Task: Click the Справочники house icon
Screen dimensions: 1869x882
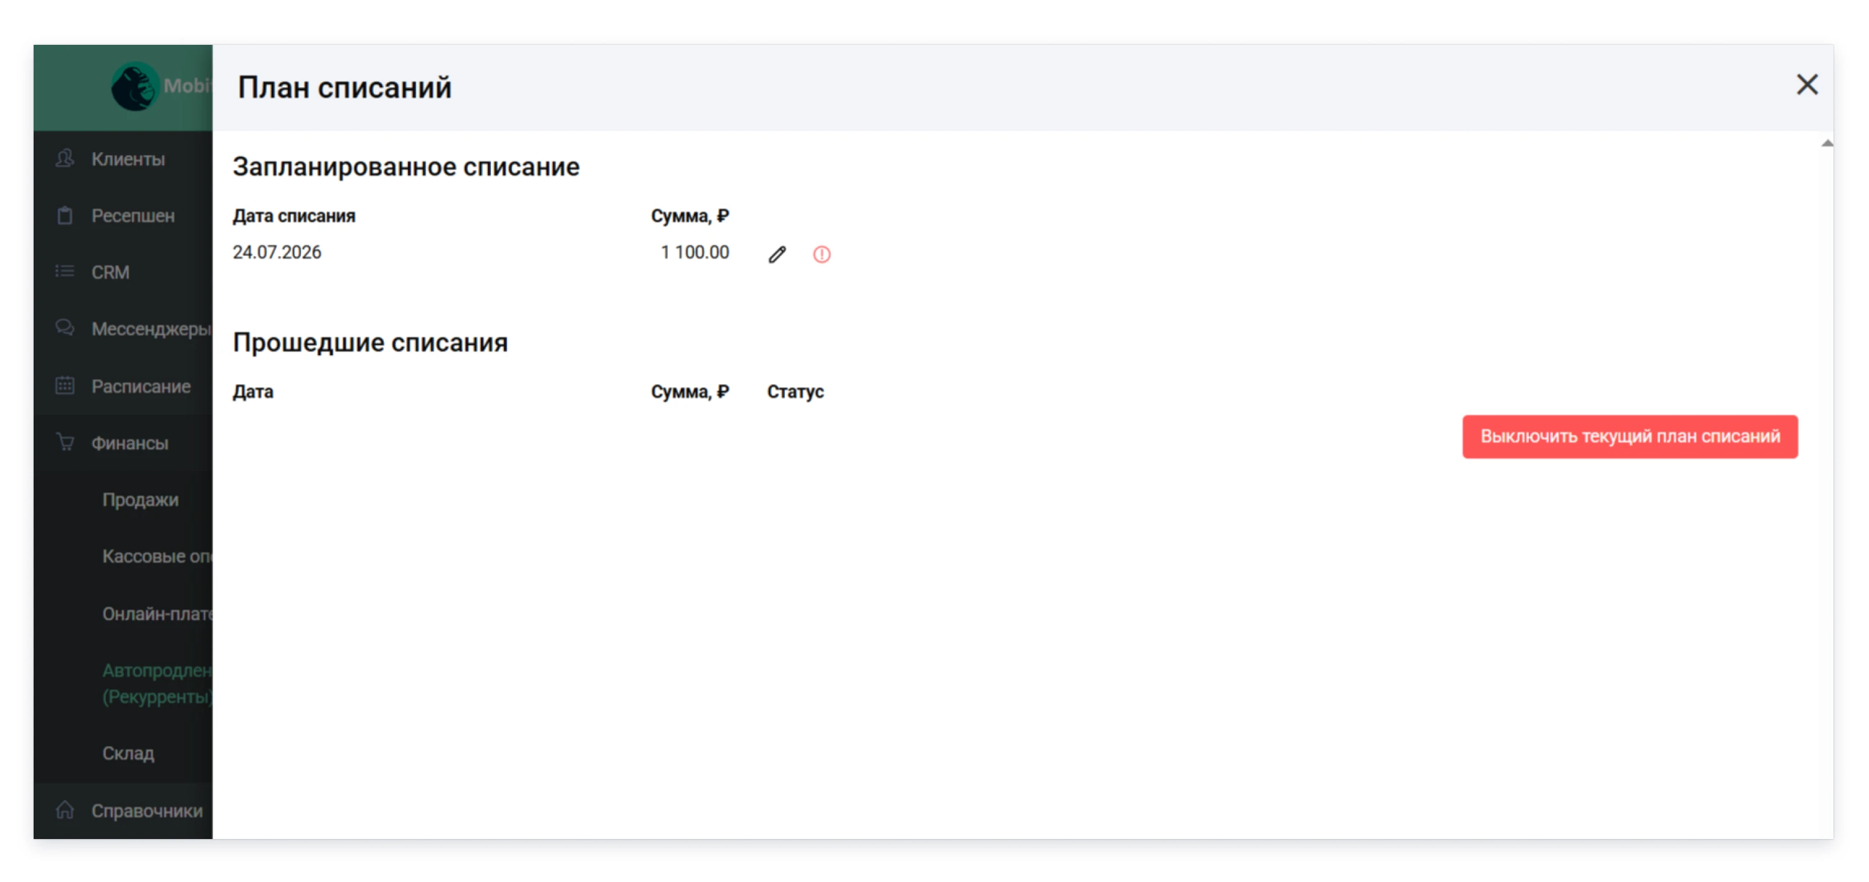Action: pyautogui.click(x=65, y=810)
